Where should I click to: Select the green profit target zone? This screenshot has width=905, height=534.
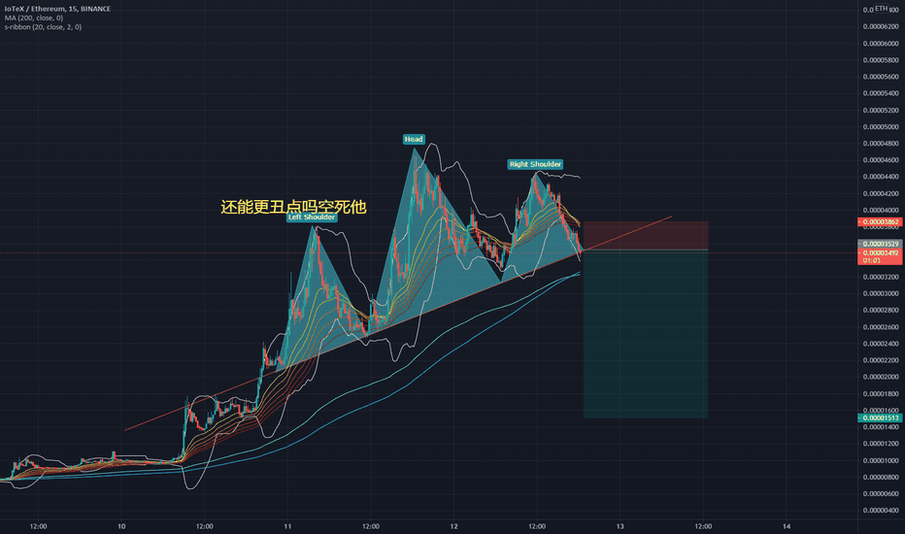tap(646, 334)
